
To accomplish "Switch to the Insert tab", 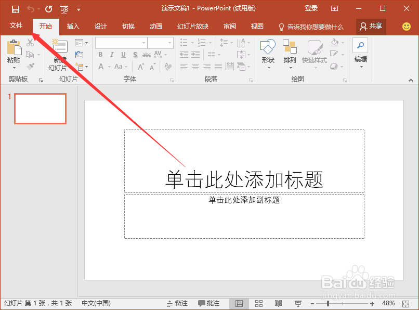I will click(73, 26).
